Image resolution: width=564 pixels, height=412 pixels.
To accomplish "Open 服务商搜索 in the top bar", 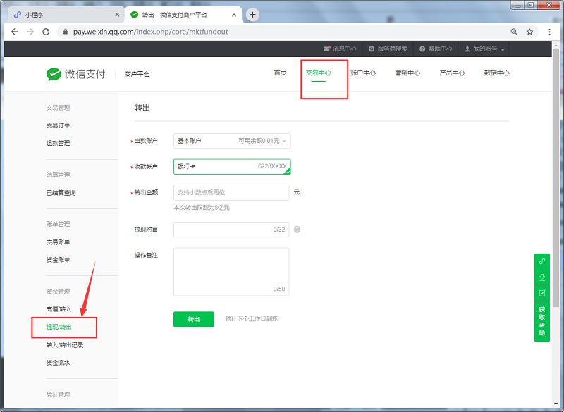I will [x=388, y=49].
